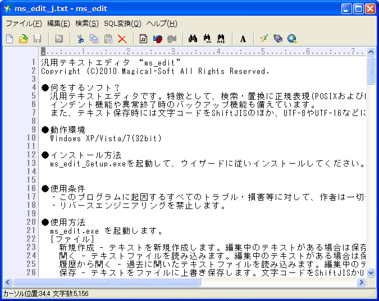Click the heading ●何をするソフト？
The height and width of the screenshot is (301, 379).
coord(80,87)
